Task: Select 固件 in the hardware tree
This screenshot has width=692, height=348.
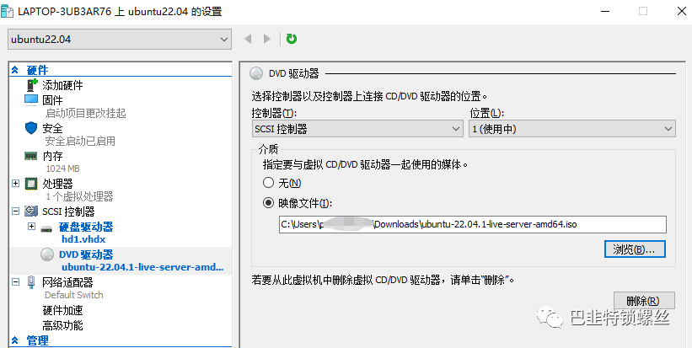Action: click(x=52, y=100)
